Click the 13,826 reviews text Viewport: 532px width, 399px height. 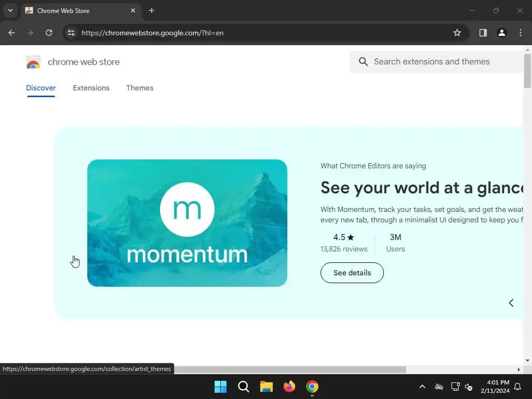pyautogui.click(x=344, y=249)
